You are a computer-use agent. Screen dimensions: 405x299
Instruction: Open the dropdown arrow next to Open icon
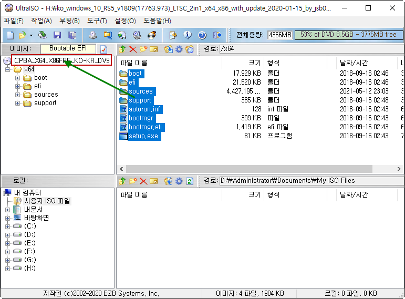[31, 35]
